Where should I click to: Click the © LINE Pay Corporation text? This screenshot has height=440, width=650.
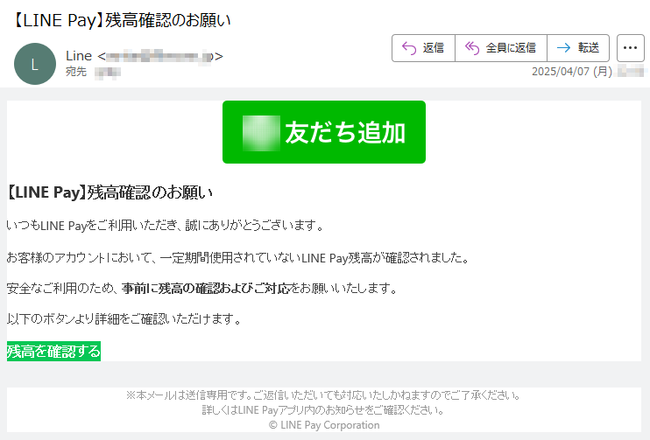pyautogui.click(x=324, y=425)
